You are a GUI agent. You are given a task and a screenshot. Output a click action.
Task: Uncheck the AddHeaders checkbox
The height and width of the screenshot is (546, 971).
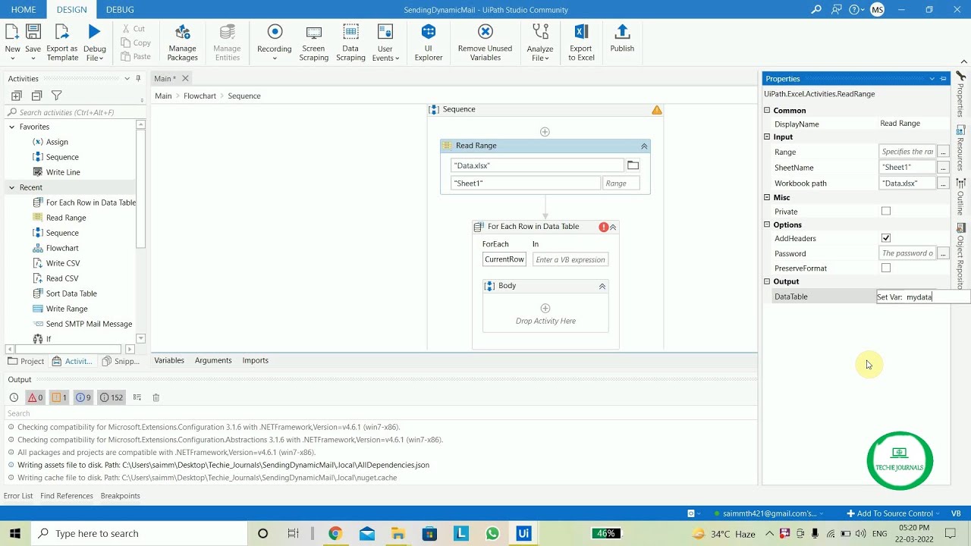pos(886,238)
